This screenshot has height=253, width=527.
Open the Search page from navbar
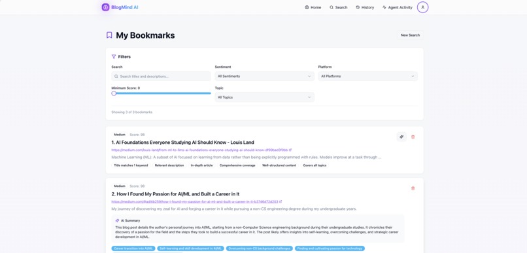[338, 7]
